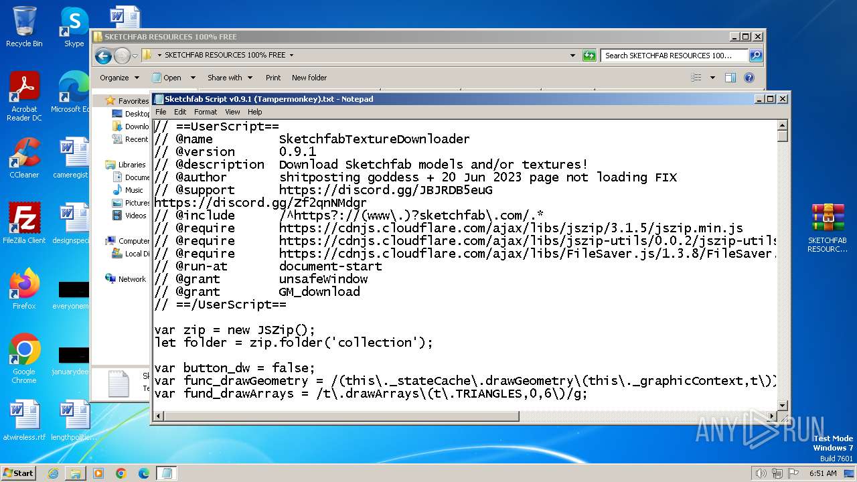Click the Explorer search magnifier icon
Screen dimensions: 857x482
755,56
